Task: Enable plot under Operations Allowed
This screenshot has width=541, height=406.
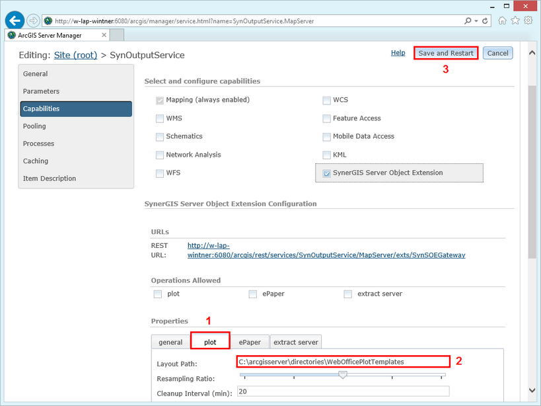Action: pos(157,294)
